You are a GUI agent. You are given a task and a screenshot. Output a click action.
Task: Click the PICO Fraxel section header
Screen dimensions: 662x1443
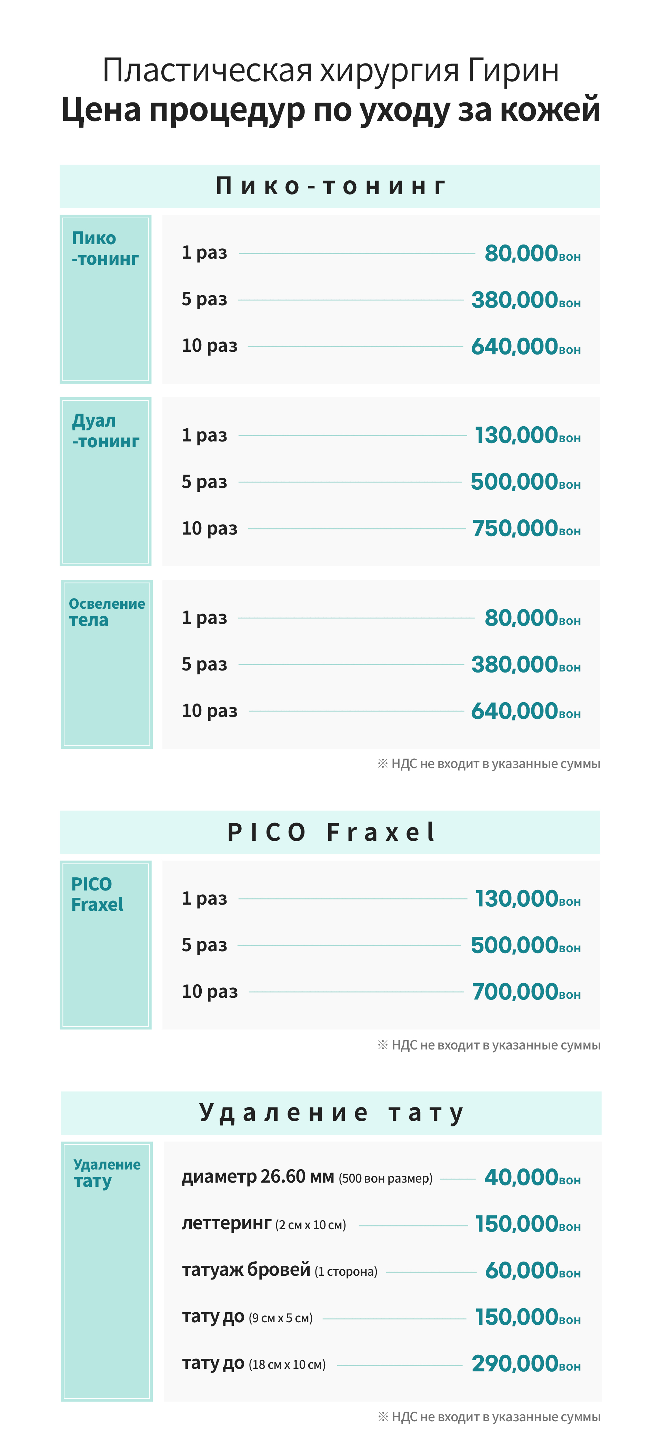pyautogui.click(x=330, y=832)
